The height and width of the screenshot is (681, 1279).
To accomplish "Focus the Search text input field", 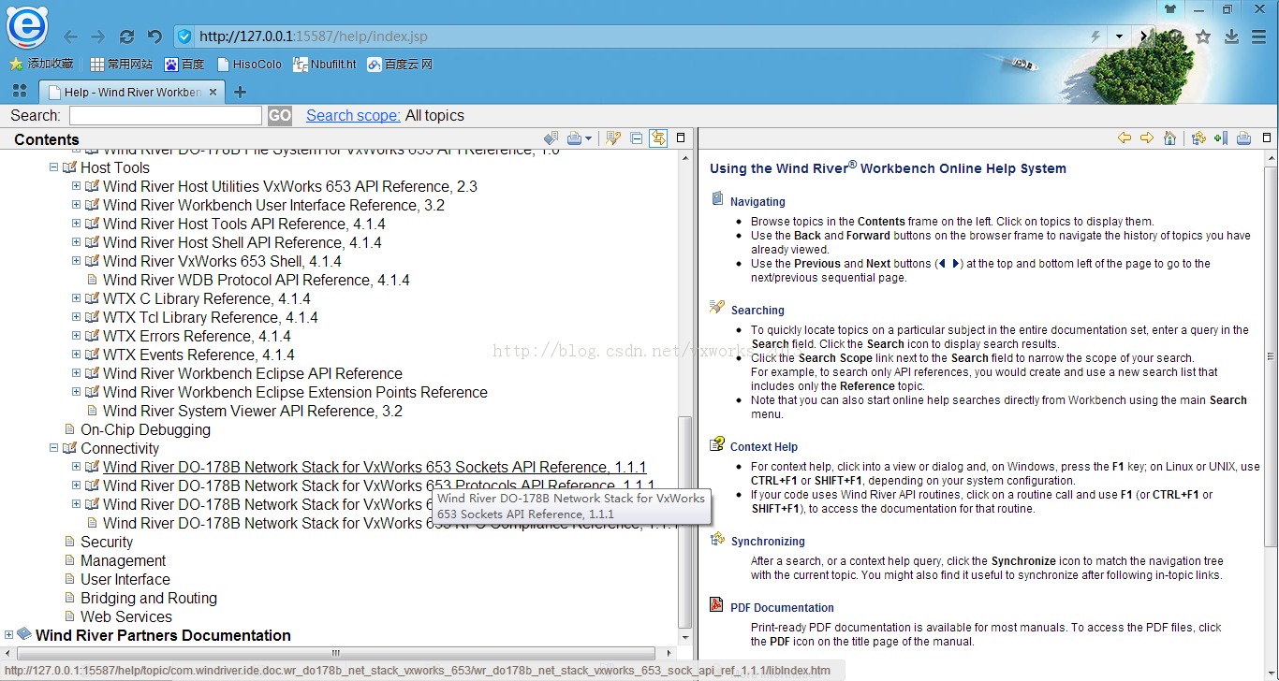I will pyautogui.click(x=166, y=116).
